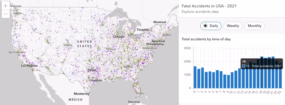Click the chart bar for hour 6
The width and height of the screenshot is (285, 105).
pos(217,79)
